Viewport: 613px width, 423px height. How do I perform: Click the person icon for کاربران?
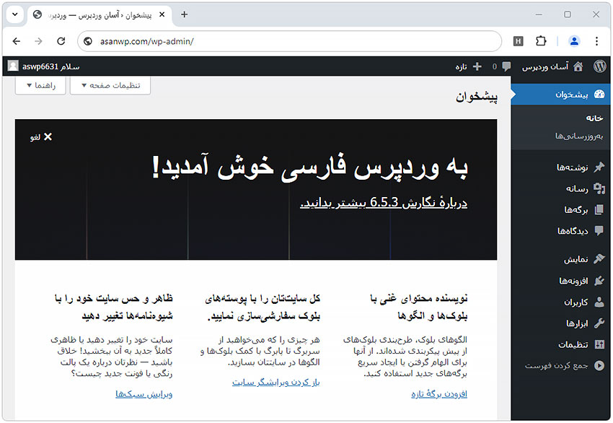point(599,302)
